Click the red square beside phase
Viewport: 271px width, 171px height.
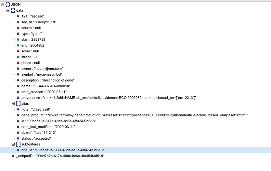tap(18, 63)
